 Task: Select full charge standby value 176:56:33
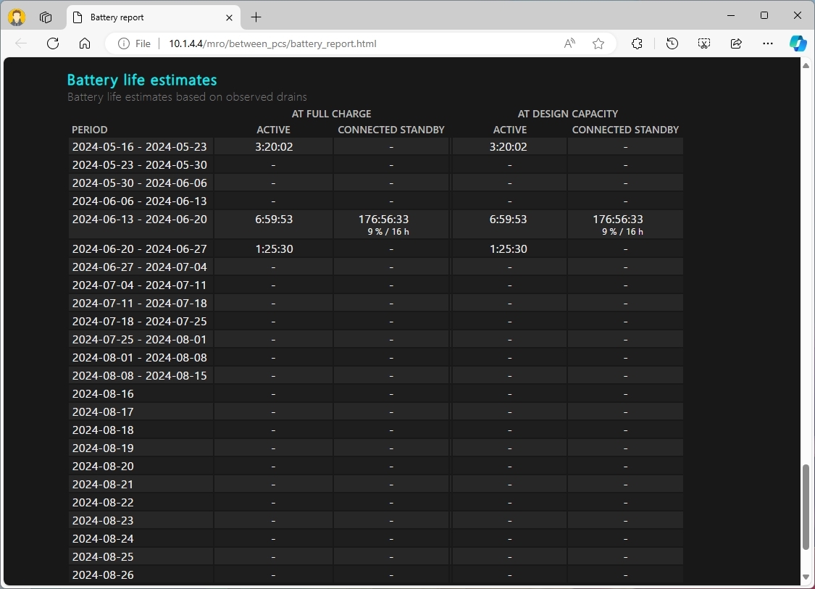383,219
